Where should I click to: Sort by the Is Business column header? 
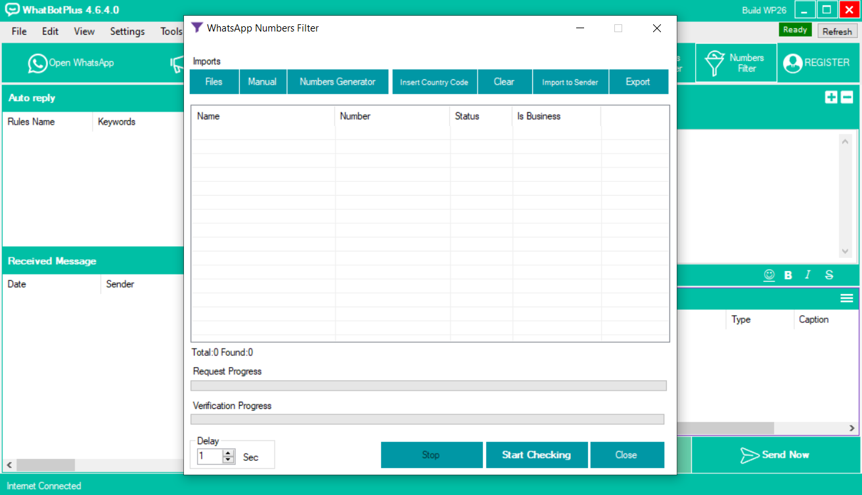click(556, 116)
